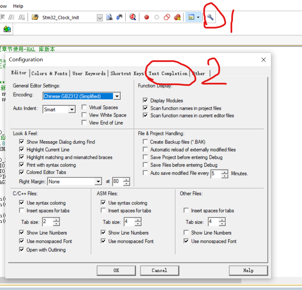Switch to the Colors & Fonts tab
Viewport: 302px width, 290px height.
(x=50, y=74)
